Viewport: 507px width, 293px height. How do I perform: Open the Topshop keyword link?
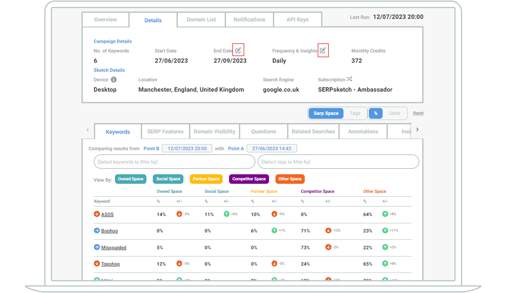click(110, 264)
